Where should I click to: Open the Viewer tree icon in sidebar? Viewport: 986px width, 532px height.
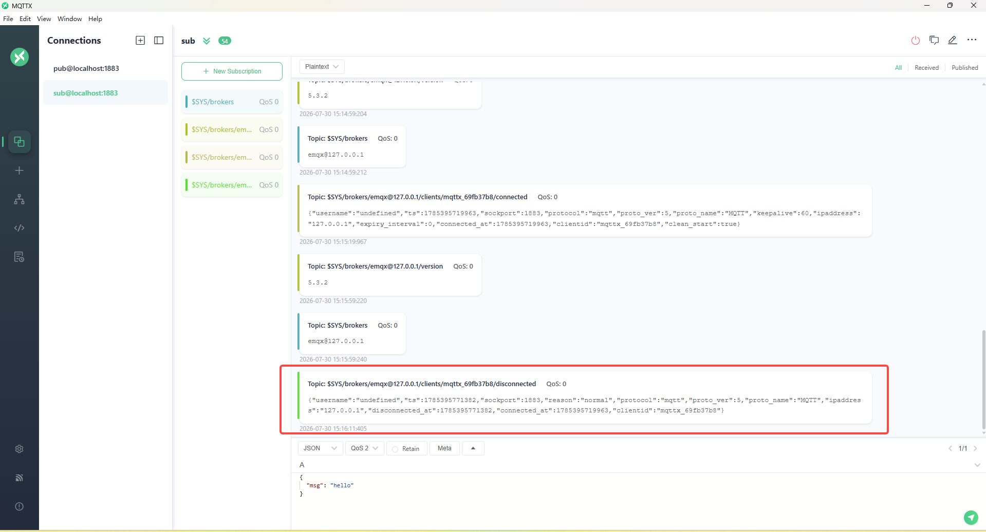click(20, 199)
